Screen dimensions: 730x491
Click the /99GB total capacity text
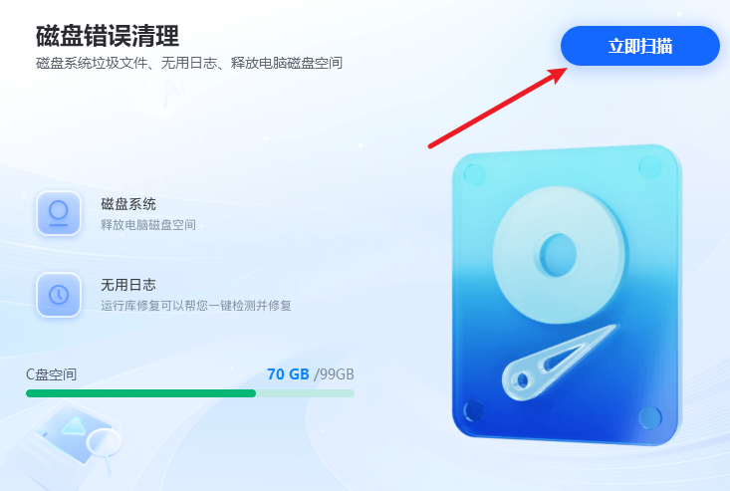coord(334,374)
